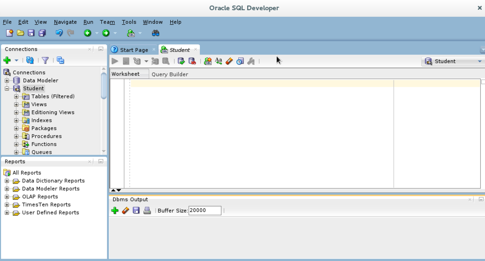Click the Find binoculars icon in main toolbar

point(155,33)
